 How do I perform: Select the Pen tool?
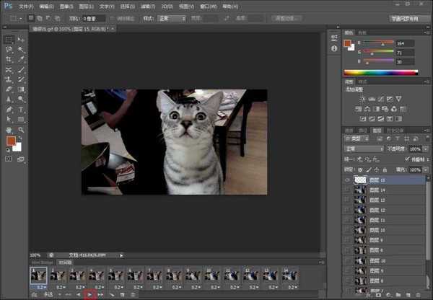pyautogui.click(x=8, y=110)
